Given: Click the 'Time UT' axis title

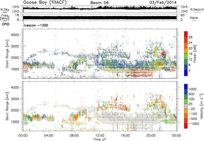Looking at the screenshot, I should (100, 139).
